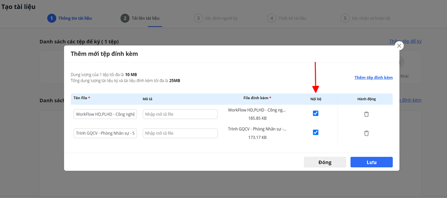Click step 2 circle Tải lên tài liệu
447x198 pixels.
tap(125, 18)
